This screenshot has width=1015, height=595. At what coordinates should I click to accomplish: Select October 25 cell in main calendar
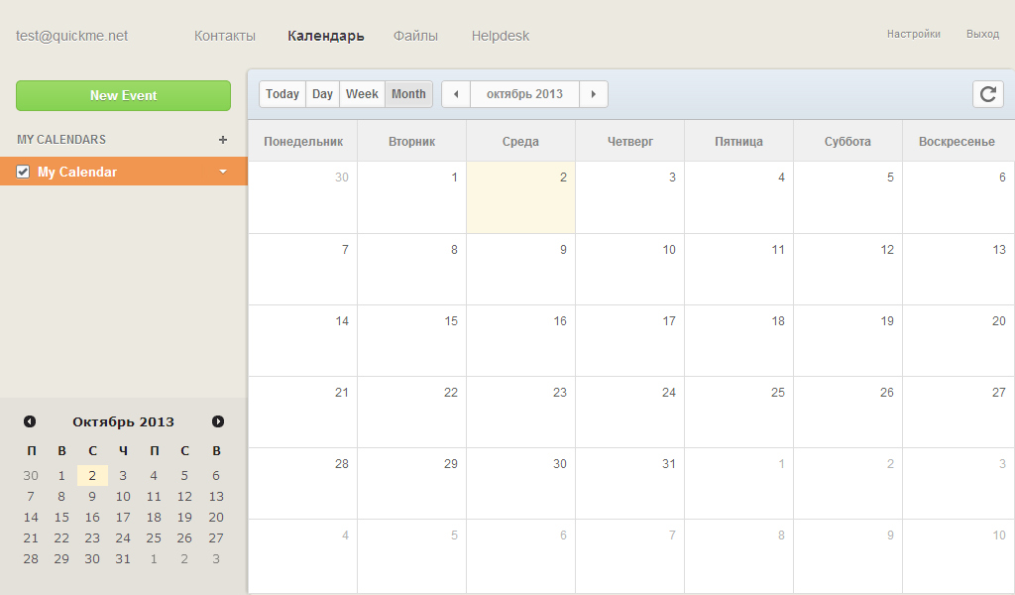739,412
